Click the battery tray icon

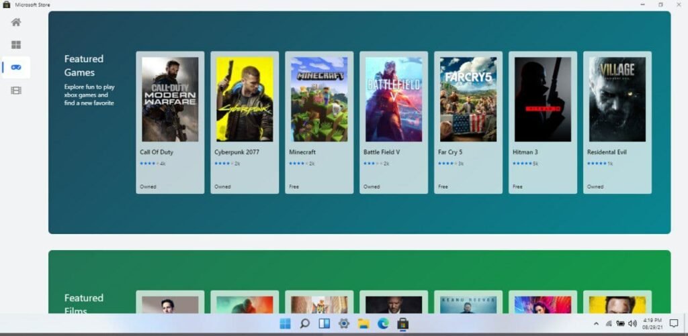pyautogui.click(x=620, y=324)
